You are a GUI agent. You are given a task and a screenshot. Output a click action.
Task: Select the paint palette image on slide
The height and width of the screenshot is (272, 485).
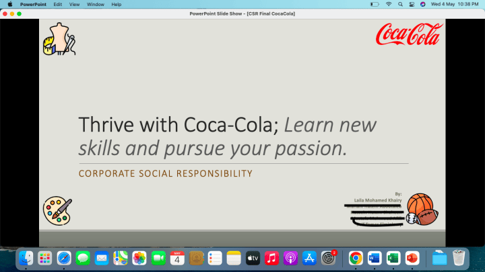pos(57,210)
